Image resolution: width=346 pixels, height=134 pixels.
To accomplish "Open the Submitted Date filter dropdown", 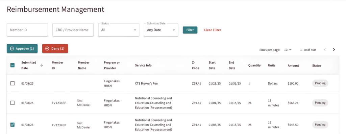I will pos(161,30).
